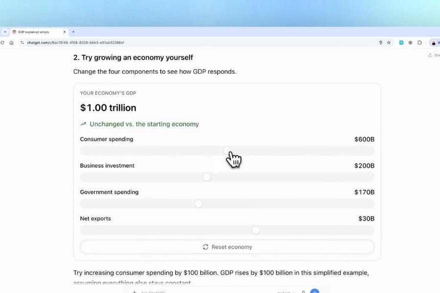Open the tab search dropdown arrow
Viewport: 440px width, 293px height.
5,32
